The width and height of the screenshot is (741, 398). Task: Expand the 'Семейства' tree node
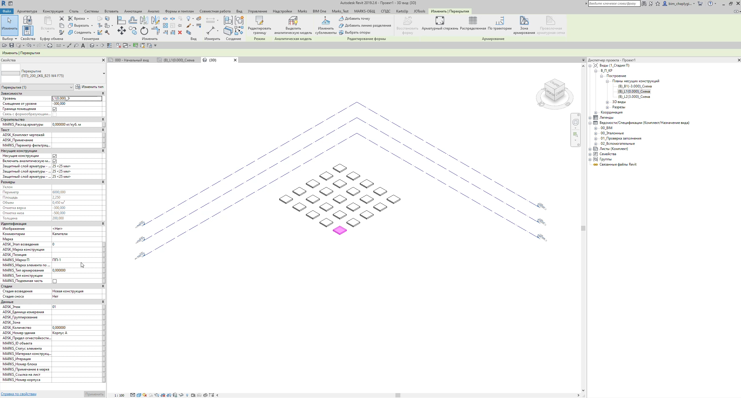click(590, 154)
